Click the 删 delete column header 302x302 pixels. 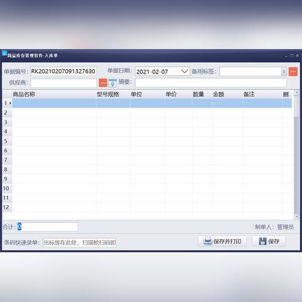pos(286,94)
